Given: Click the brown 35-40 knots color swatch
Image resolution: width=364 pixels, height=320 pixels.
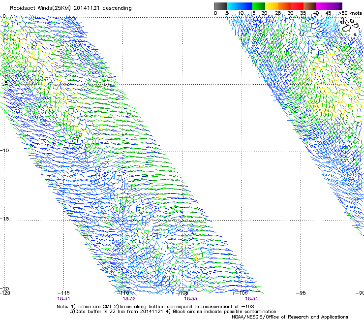Looking at the screenshot, I should coord(310,6).
